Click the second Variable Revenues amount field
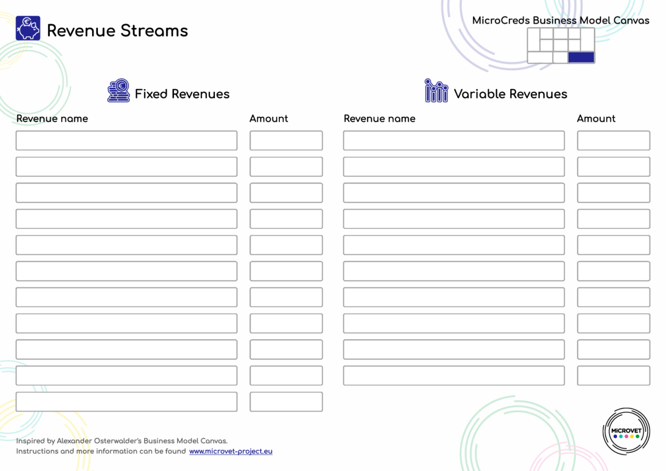666x471 pixels. click(613, 167)
